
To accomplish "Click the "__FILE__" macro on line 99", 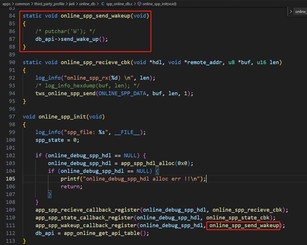I will click(x=127, y=132).
